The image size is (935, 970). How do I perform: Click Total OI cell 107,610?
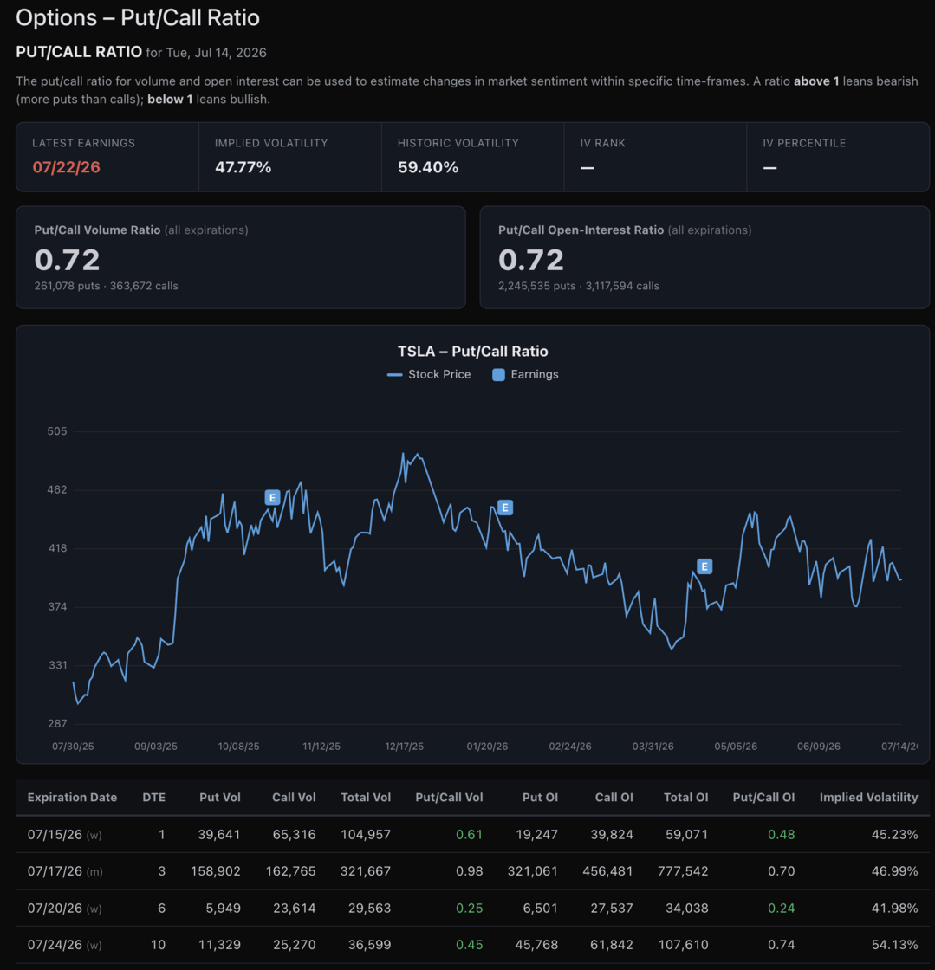point(683,945)
